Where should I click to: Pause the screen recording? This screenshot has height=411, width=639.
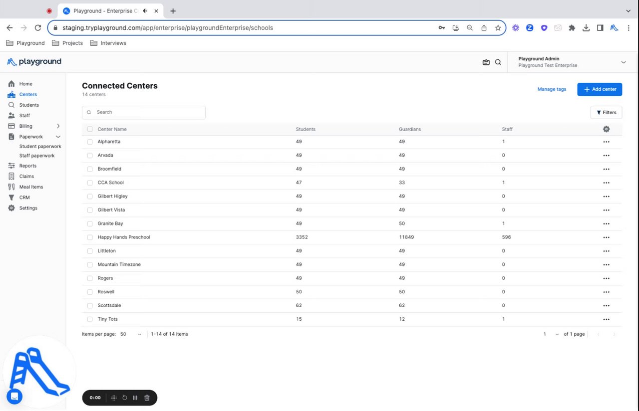coord(135,398)
